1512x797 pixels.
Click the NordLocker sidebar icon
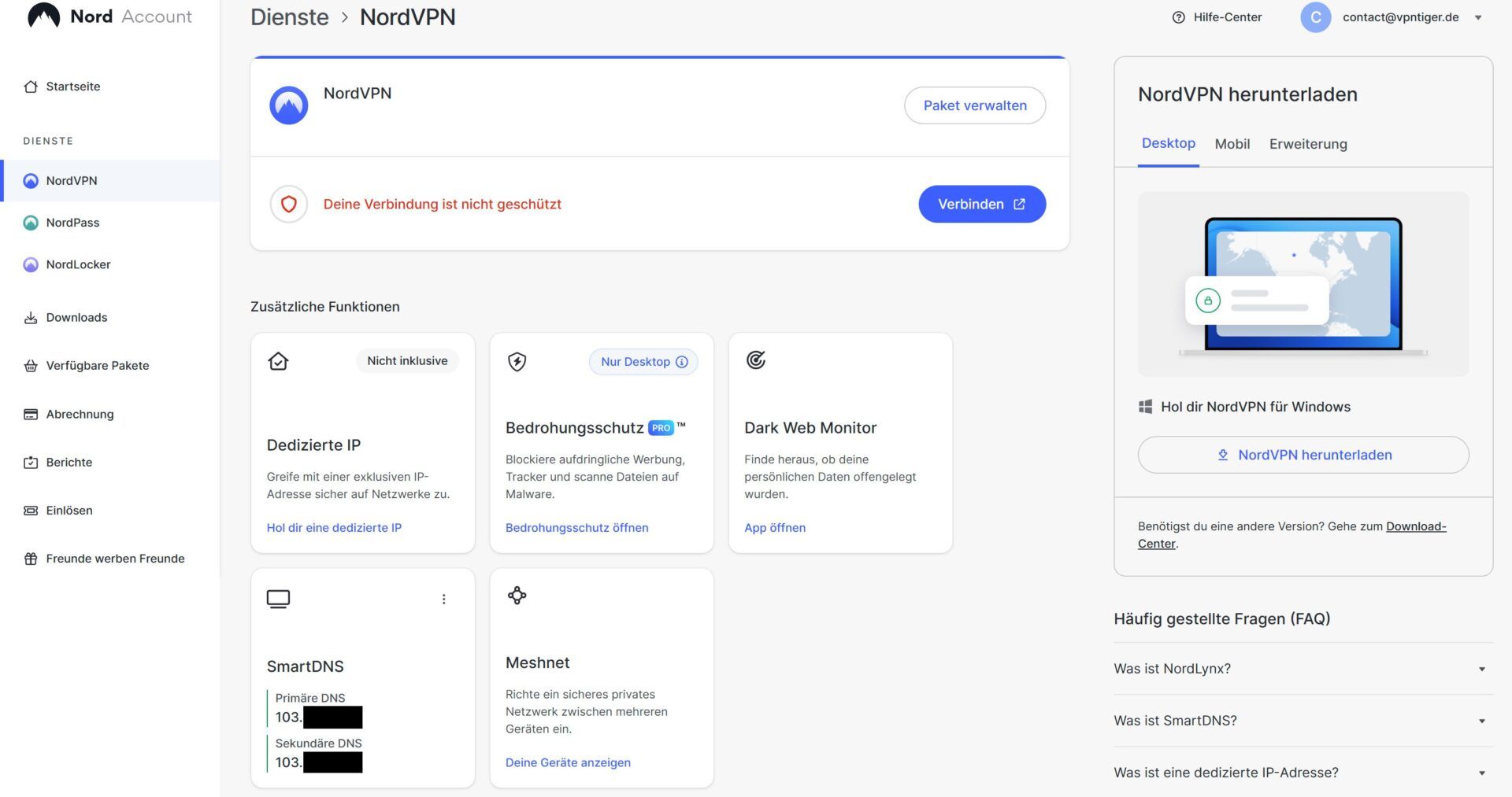click(x=31, y=264)
